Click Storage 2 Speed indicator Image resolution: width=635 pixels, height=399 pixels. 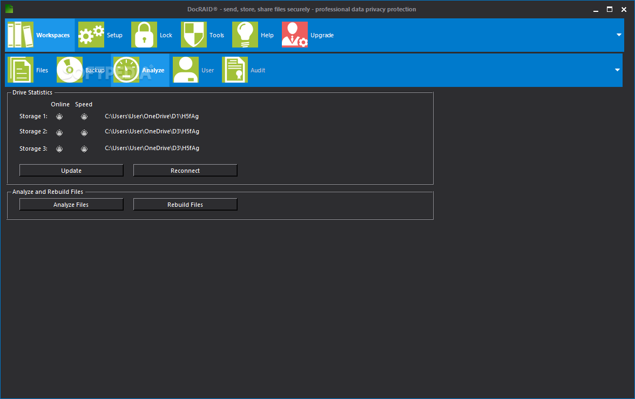84,132
